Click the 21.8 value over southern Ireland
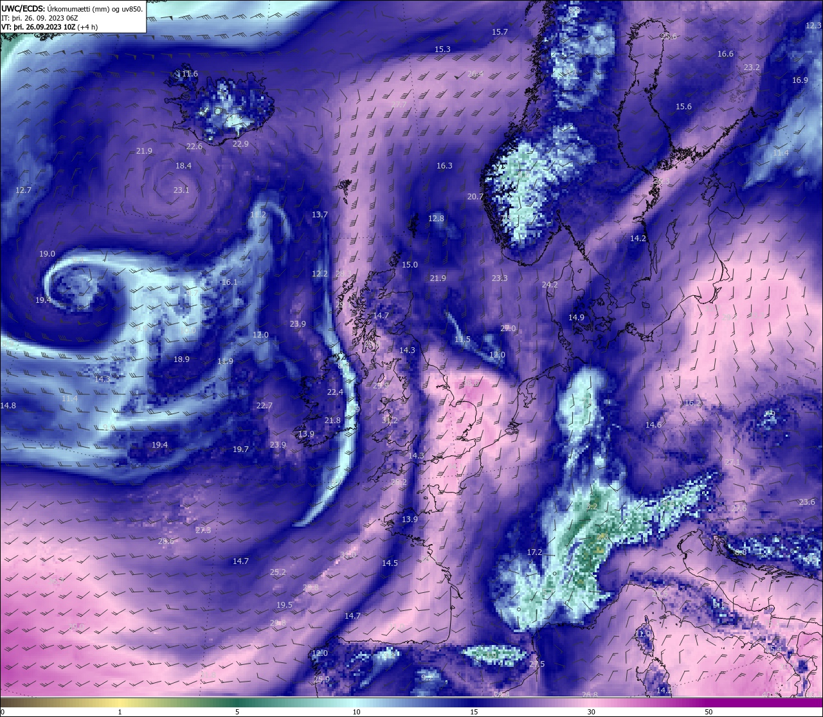The image size is (823, 717). pos(332,421)
